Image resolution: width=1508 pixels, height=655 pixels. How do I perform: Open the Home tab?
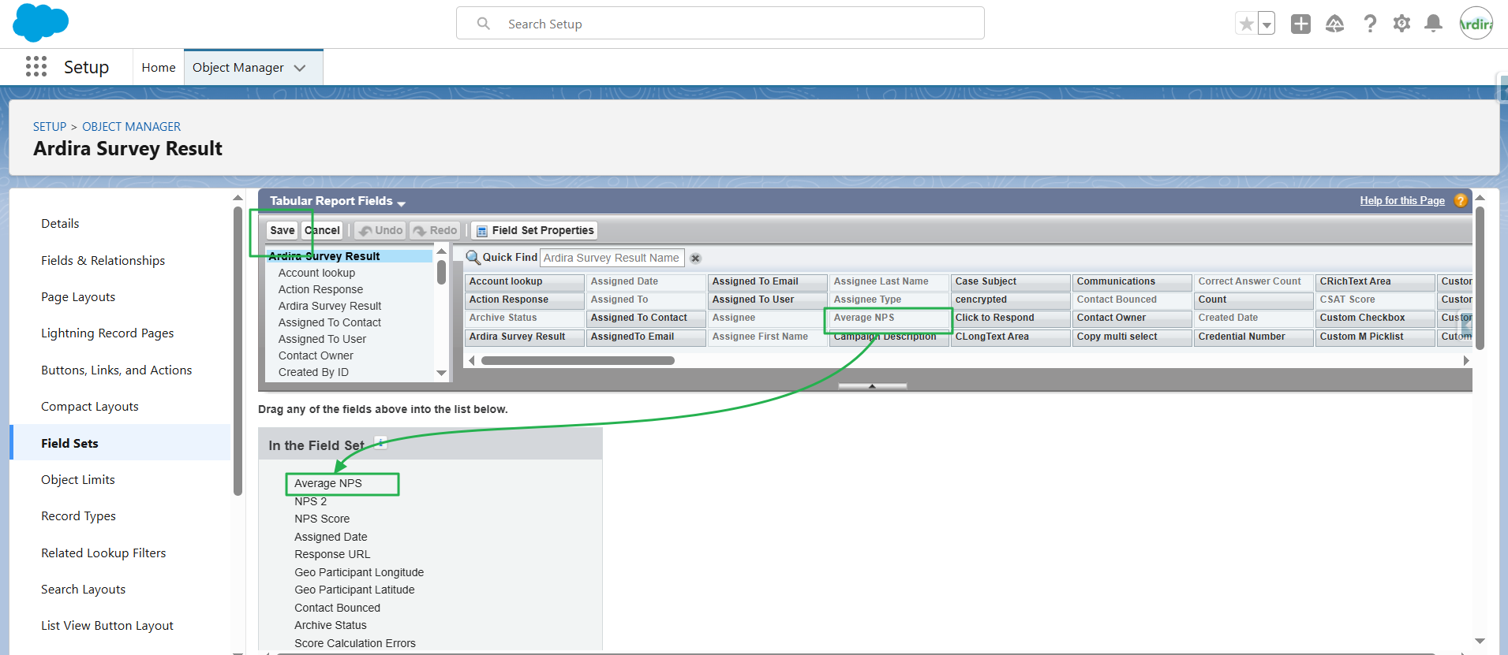pyautogui.click(x=159, y=68)
